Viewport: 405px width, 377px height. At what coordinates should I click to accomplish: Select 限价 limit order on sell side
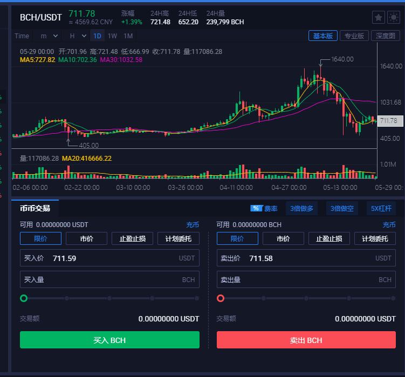[x=237, y=238]
